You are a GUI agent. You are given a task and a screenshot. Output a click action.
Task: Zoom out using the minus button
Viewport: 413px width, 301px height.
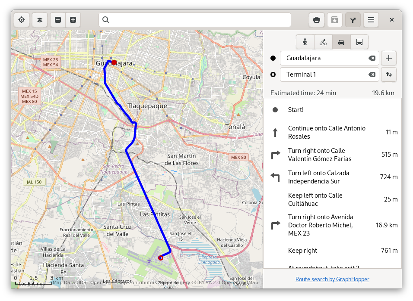[58, 20]
